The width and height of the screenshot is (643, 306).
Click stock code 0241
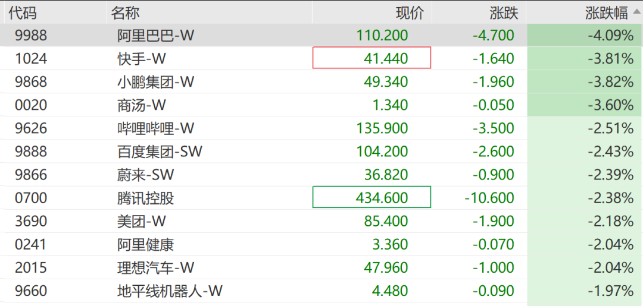pyautogui.click(x=31, y=245)
